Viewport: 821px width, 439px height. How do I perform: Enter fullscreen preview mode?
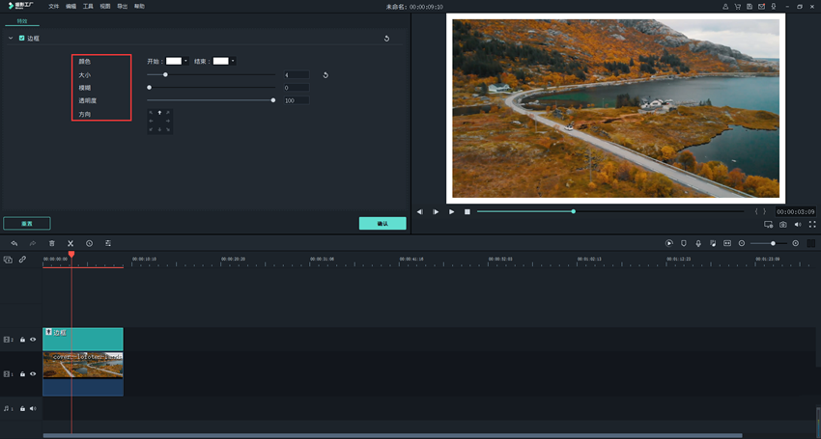812,225
